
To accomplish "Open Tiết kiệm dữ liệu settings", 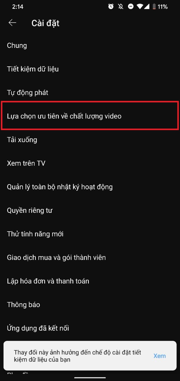I will coord(90,69).
